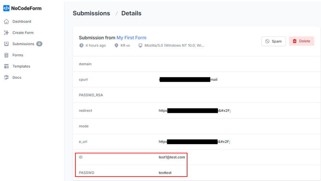Select the Create Form sparkle icon
Image resolution: width=321 pixels, height=181 pixels.
click(x=6, y=33)
